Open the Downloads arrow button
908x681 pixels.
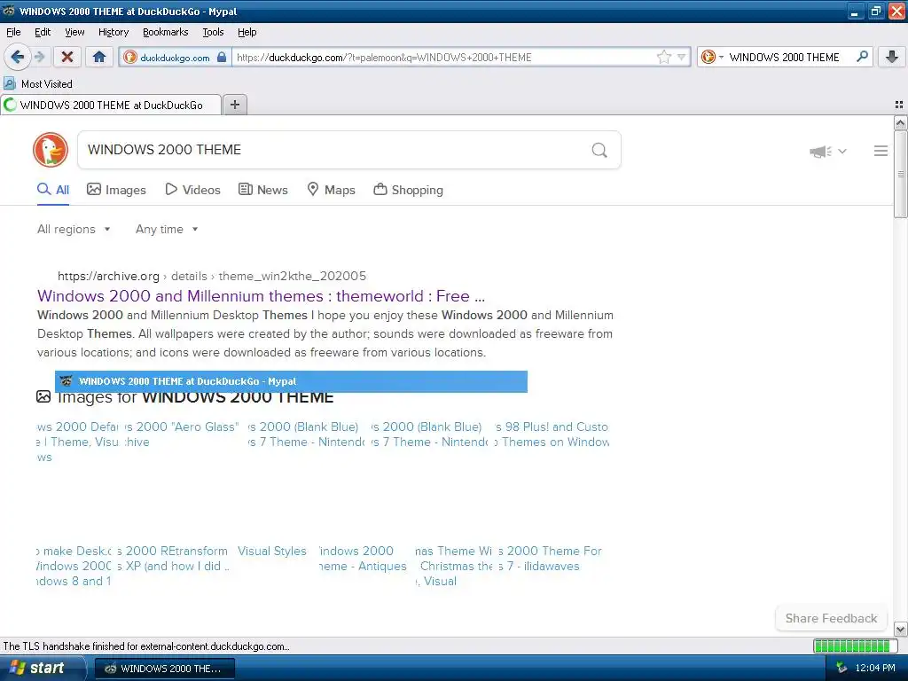(892, 57)
